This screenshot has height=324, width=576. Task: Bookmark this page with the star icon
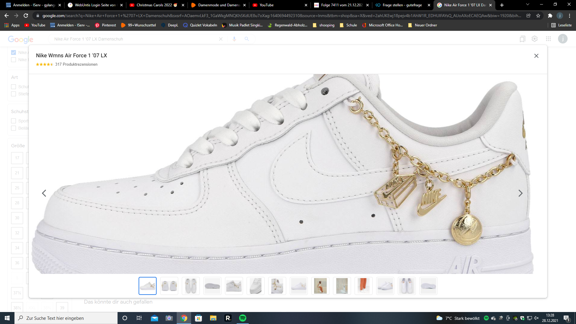tap(538, 16)
